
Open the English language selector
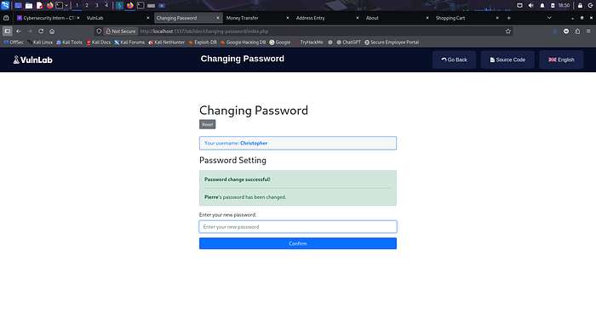tap(561, 60)
